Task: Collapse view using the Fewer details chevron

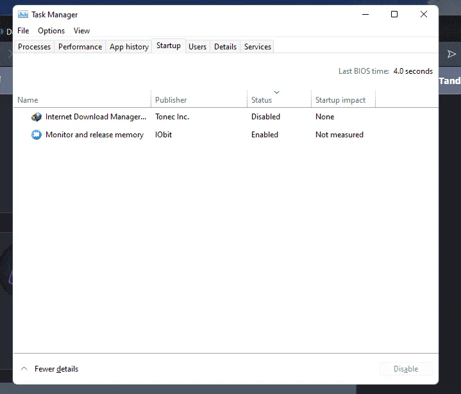Action: tap(24, 369)
